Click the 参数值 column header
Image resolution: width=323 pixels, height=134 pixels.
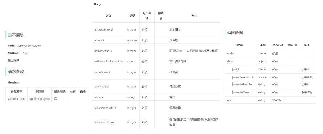coord(40,91)
